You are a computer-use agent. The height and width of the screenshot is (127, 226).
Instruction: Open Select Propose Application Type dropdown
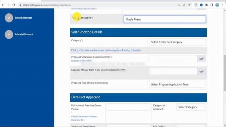[177, 84]
